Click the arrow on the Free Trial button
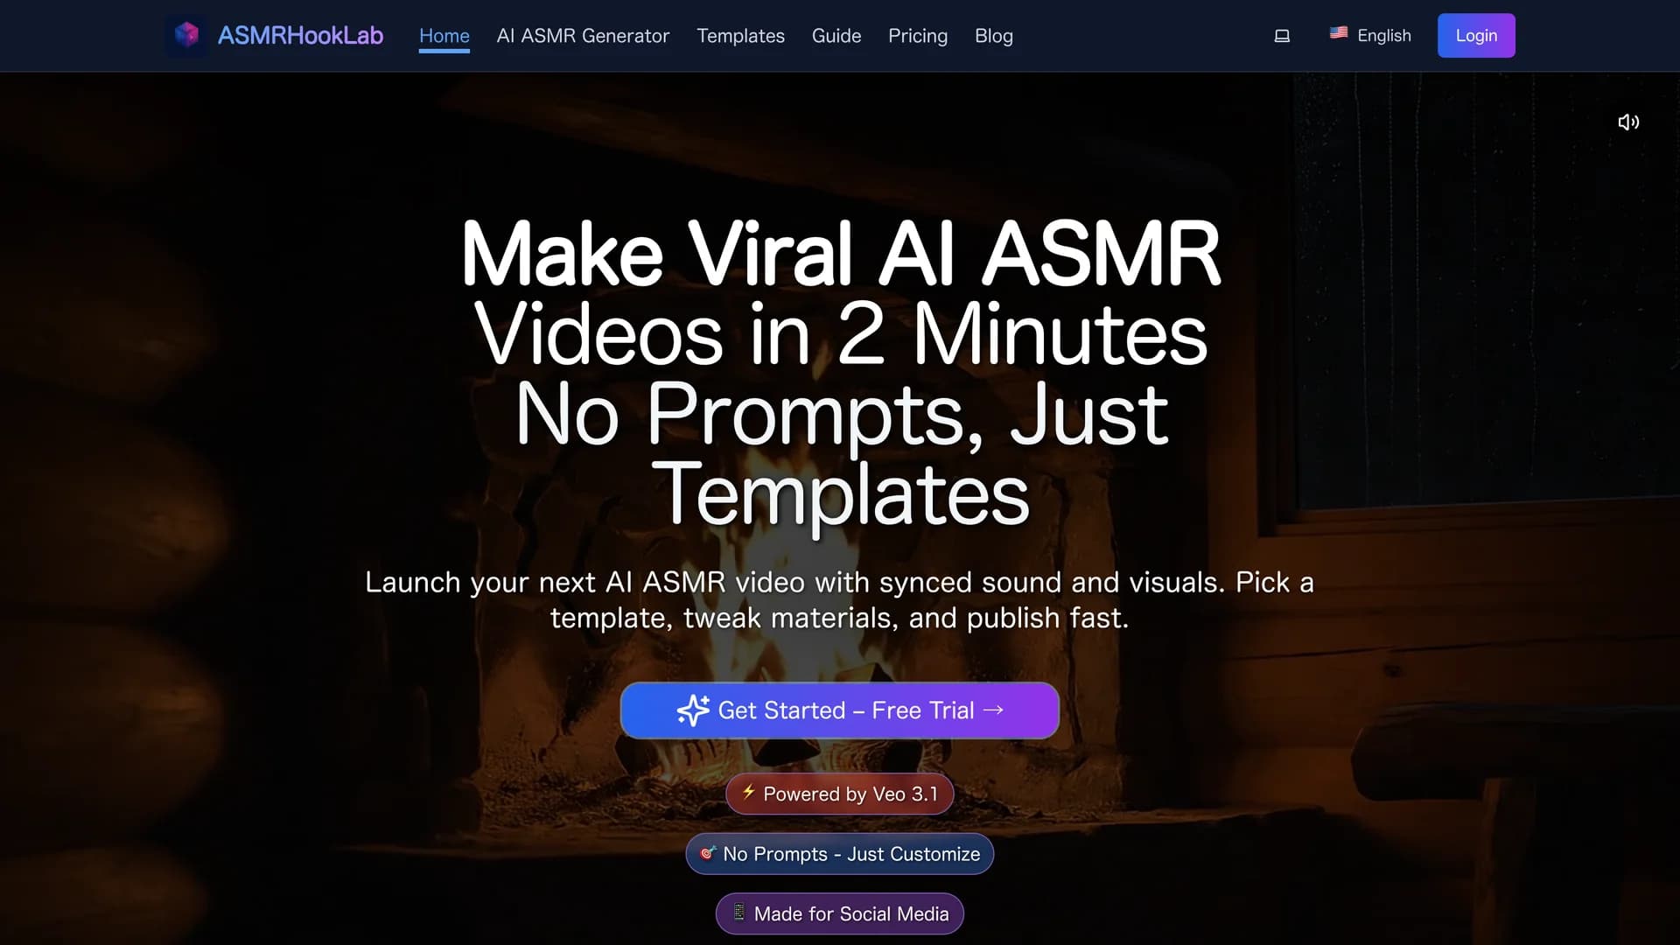The height and width of the screenshot is (945, 1680). point(993,710)
